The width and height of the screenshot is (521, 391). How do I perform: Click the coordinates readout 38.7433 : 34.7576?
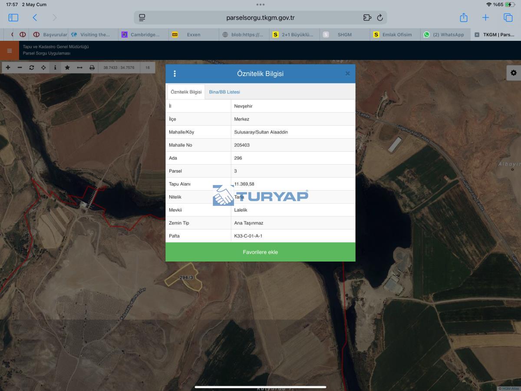[119, 67]
